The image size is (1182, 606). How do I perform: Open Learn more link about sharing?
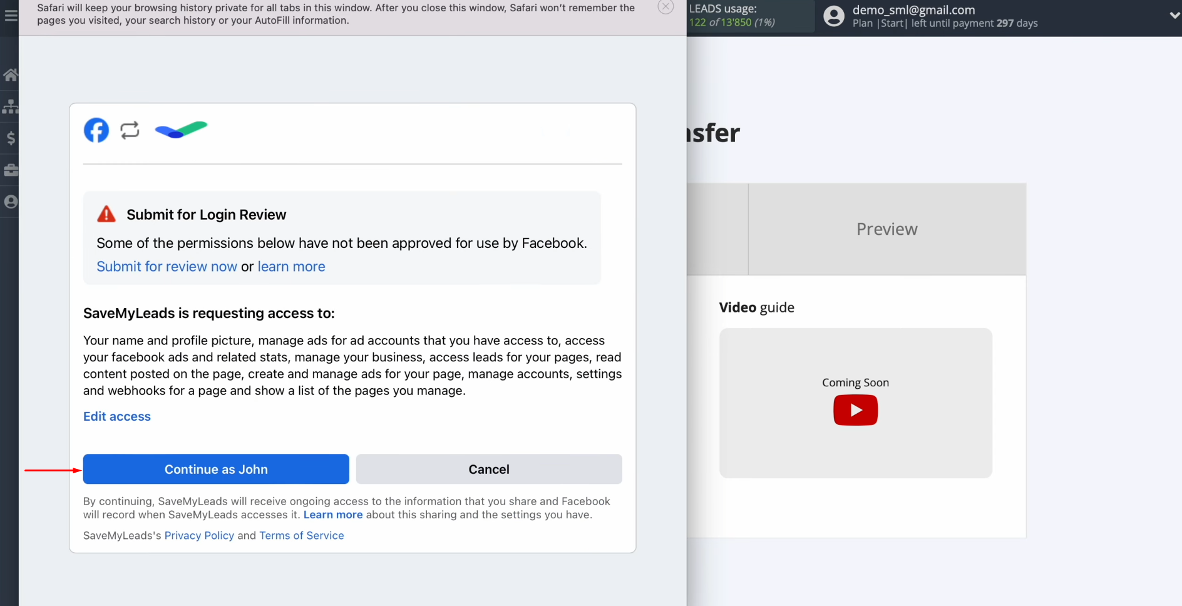(x=333, y=515)
